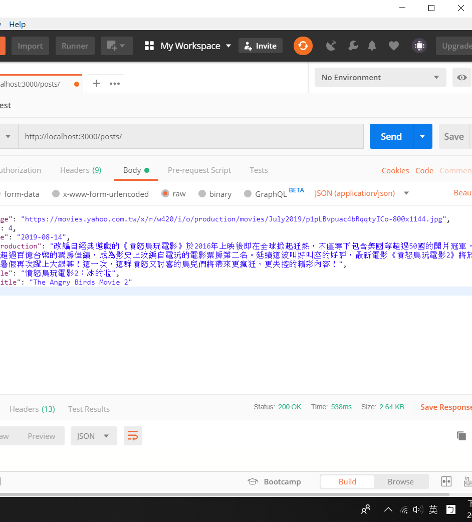Click the "2019-08-14" date value

click(x=41, y=237)
